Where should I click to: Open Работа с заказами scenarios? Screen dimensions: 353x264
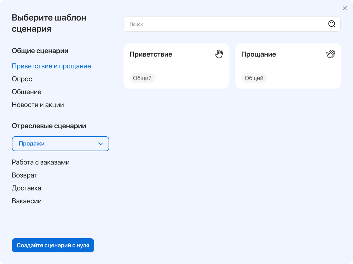pos(41,162)
